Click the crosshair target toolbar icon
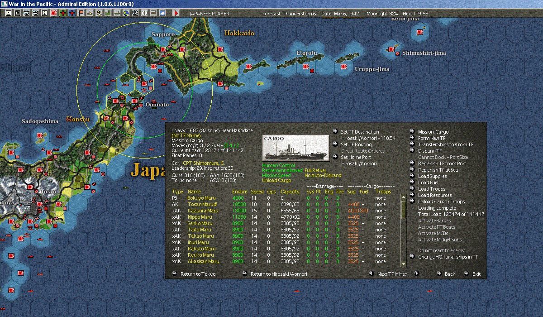The width and height of the screenshot is (543, 317). [x=135, y=13]
